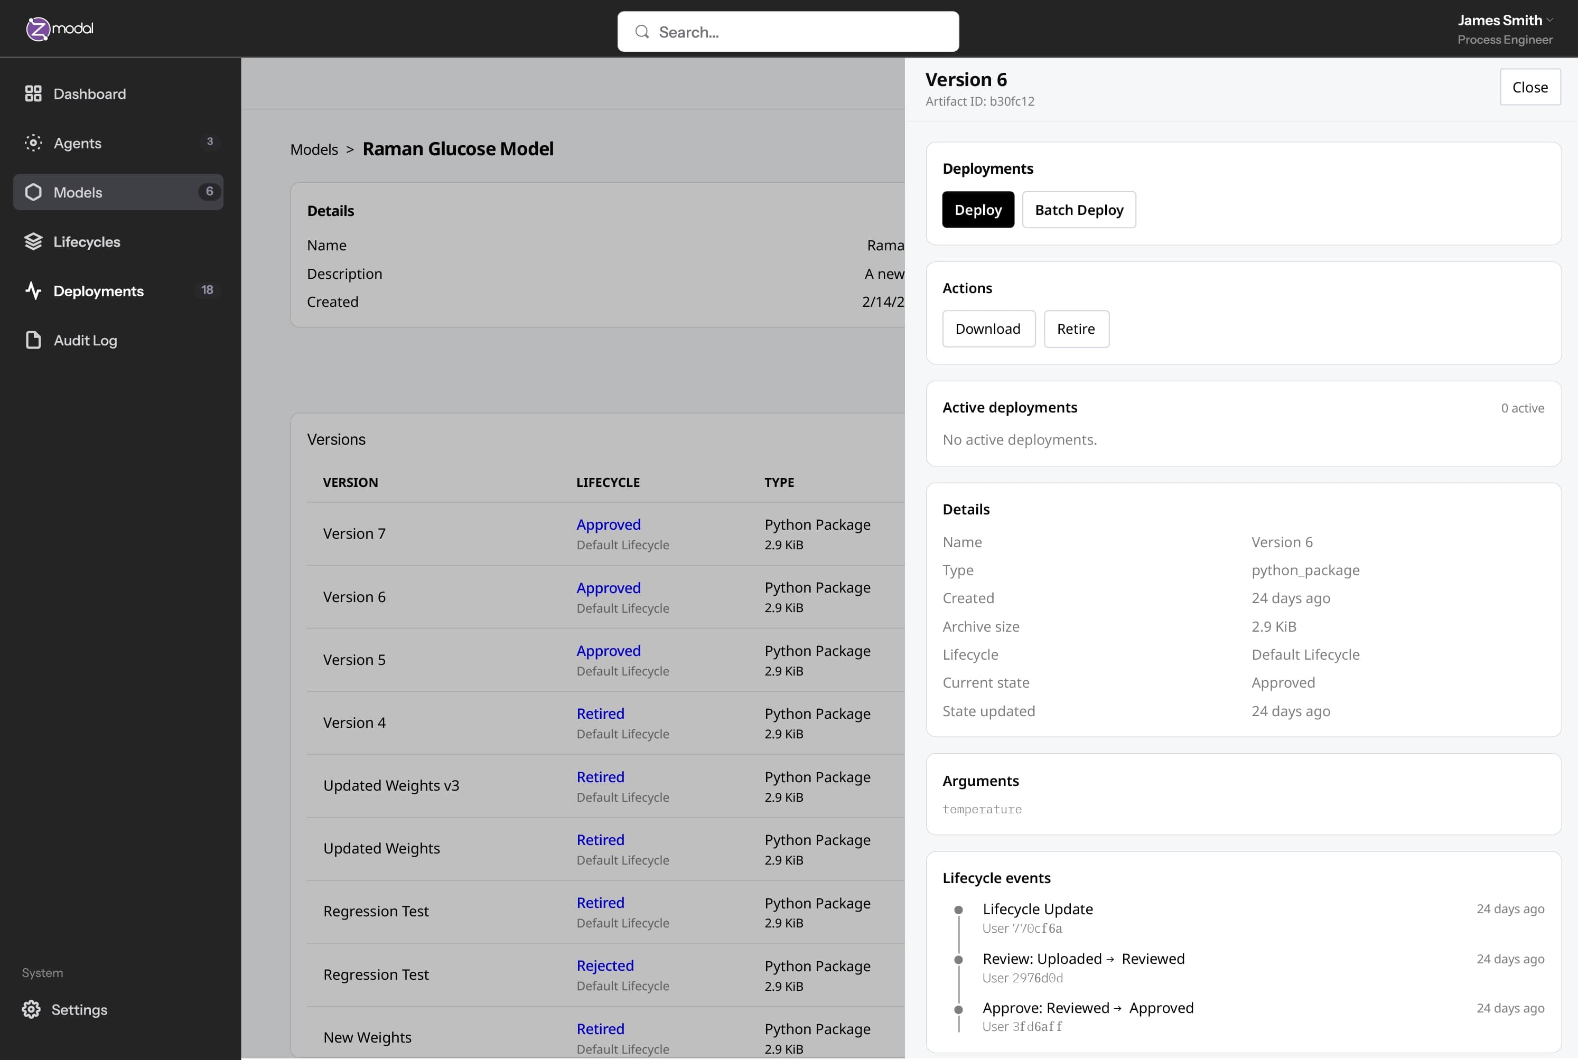Select the Version 4 row

tap(605, 723)
